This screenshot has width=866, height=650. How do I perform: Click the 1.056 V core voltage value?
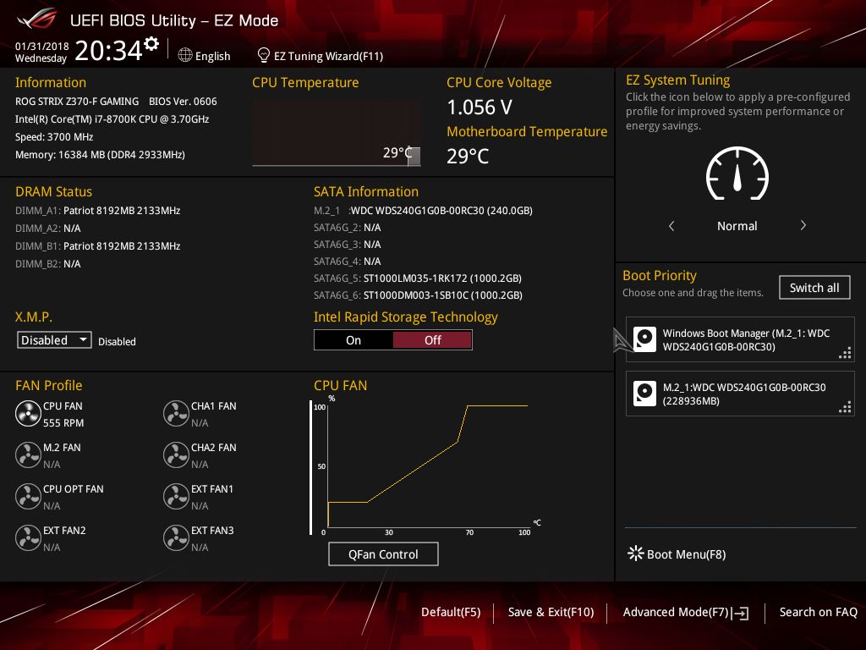pyautogui.click(x=480, y=107)
